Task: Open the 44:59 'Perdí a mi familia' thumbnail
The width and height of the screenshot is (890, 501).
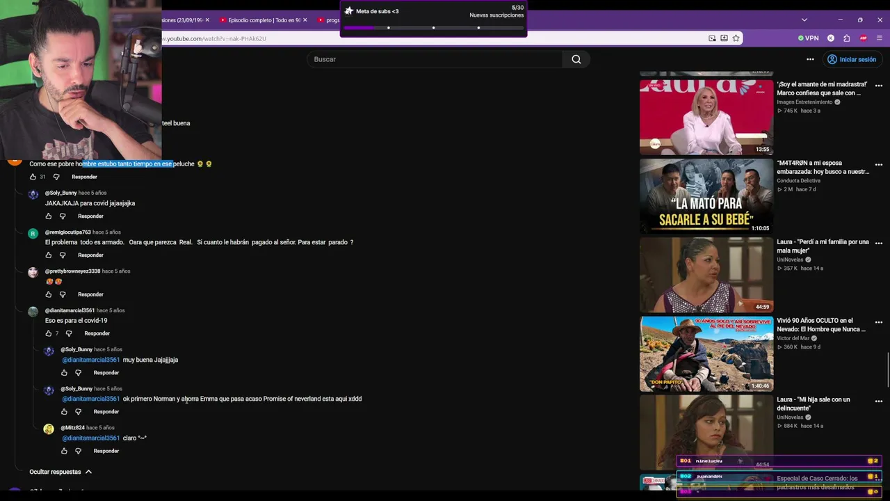Action: [706, 275]
